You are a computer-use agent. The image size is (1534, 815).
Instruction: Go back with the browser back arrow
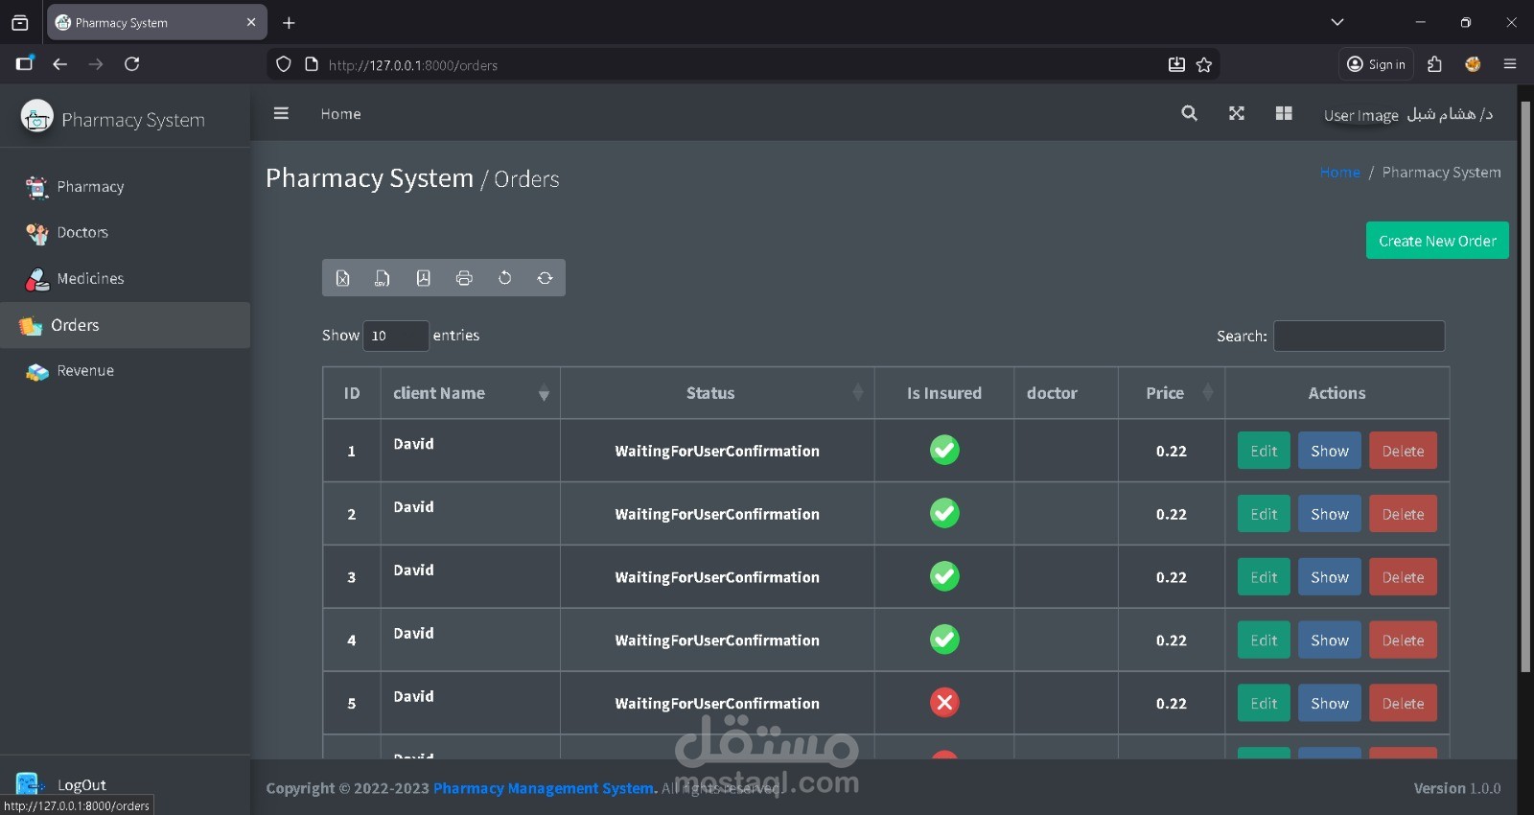[x=59, y=64]
